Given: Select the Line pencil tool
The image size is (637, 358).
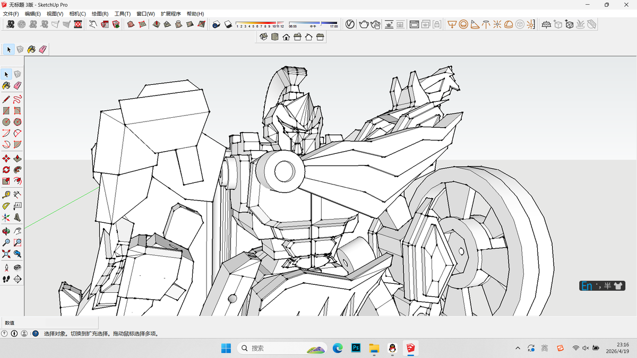Looking at the screenshot, I should [6, 99].
